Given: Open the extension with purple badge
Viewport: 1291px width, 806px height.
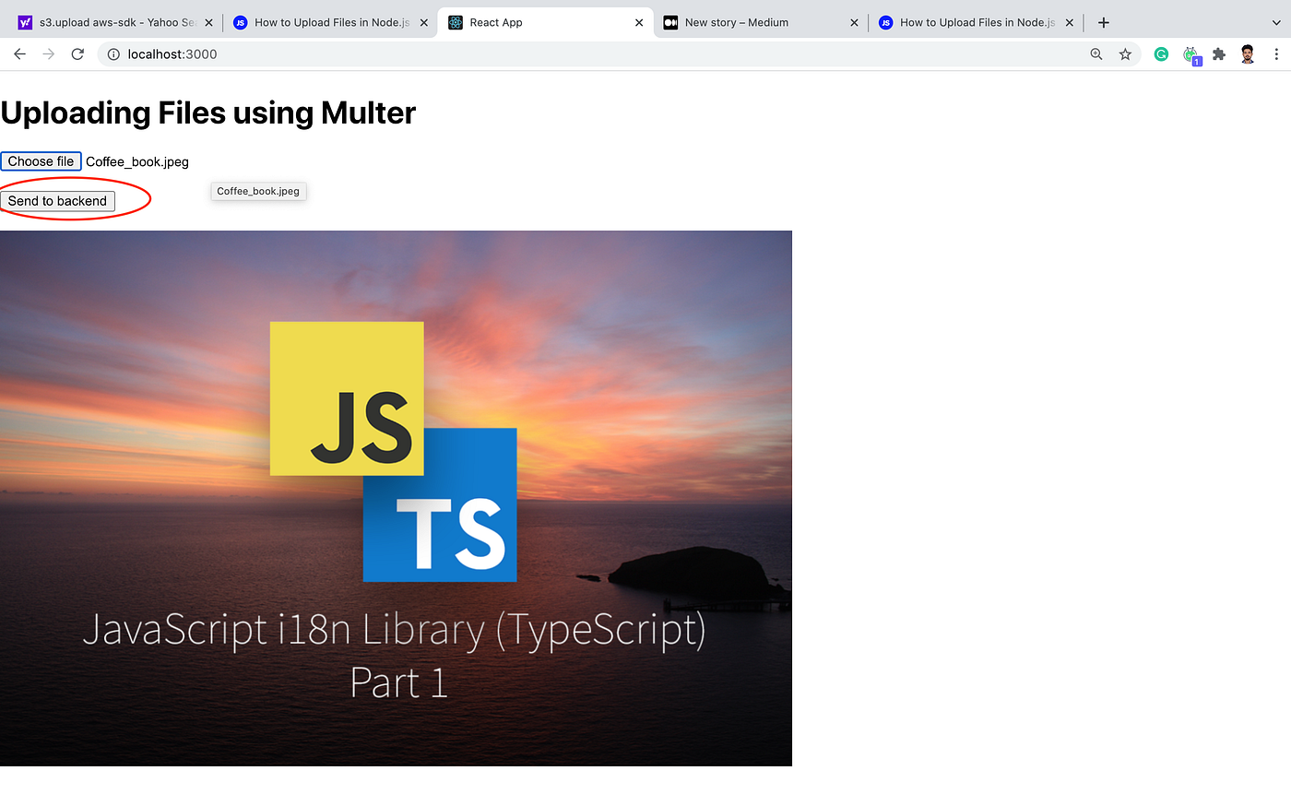Looking at the screenshot, I should (x=1192, y=55).
